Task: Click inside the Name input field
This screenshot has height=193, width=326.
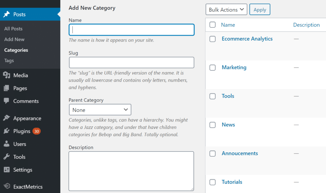Action: coord(131,30)
